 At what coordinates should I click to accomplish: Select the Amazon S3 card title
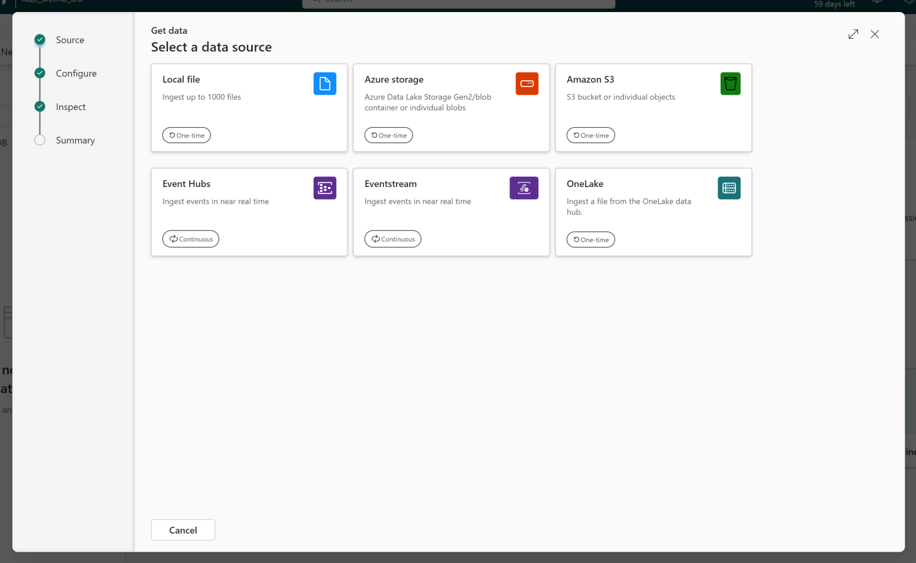pyautogui.click(x=591, y=80)
